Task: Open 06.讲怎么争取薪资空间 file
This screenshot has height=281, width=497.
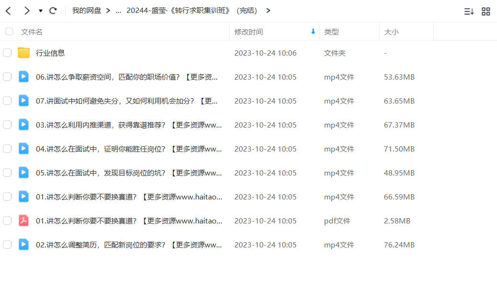Action: pos(127,77)
